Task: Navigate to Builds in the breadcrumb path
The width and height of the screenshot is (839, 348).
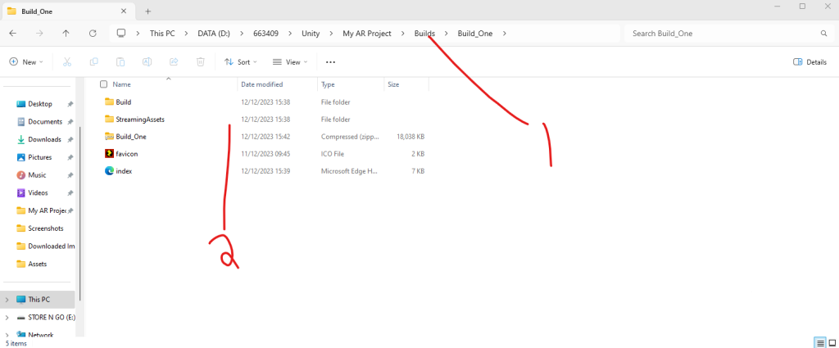Action: coord(424,34)
